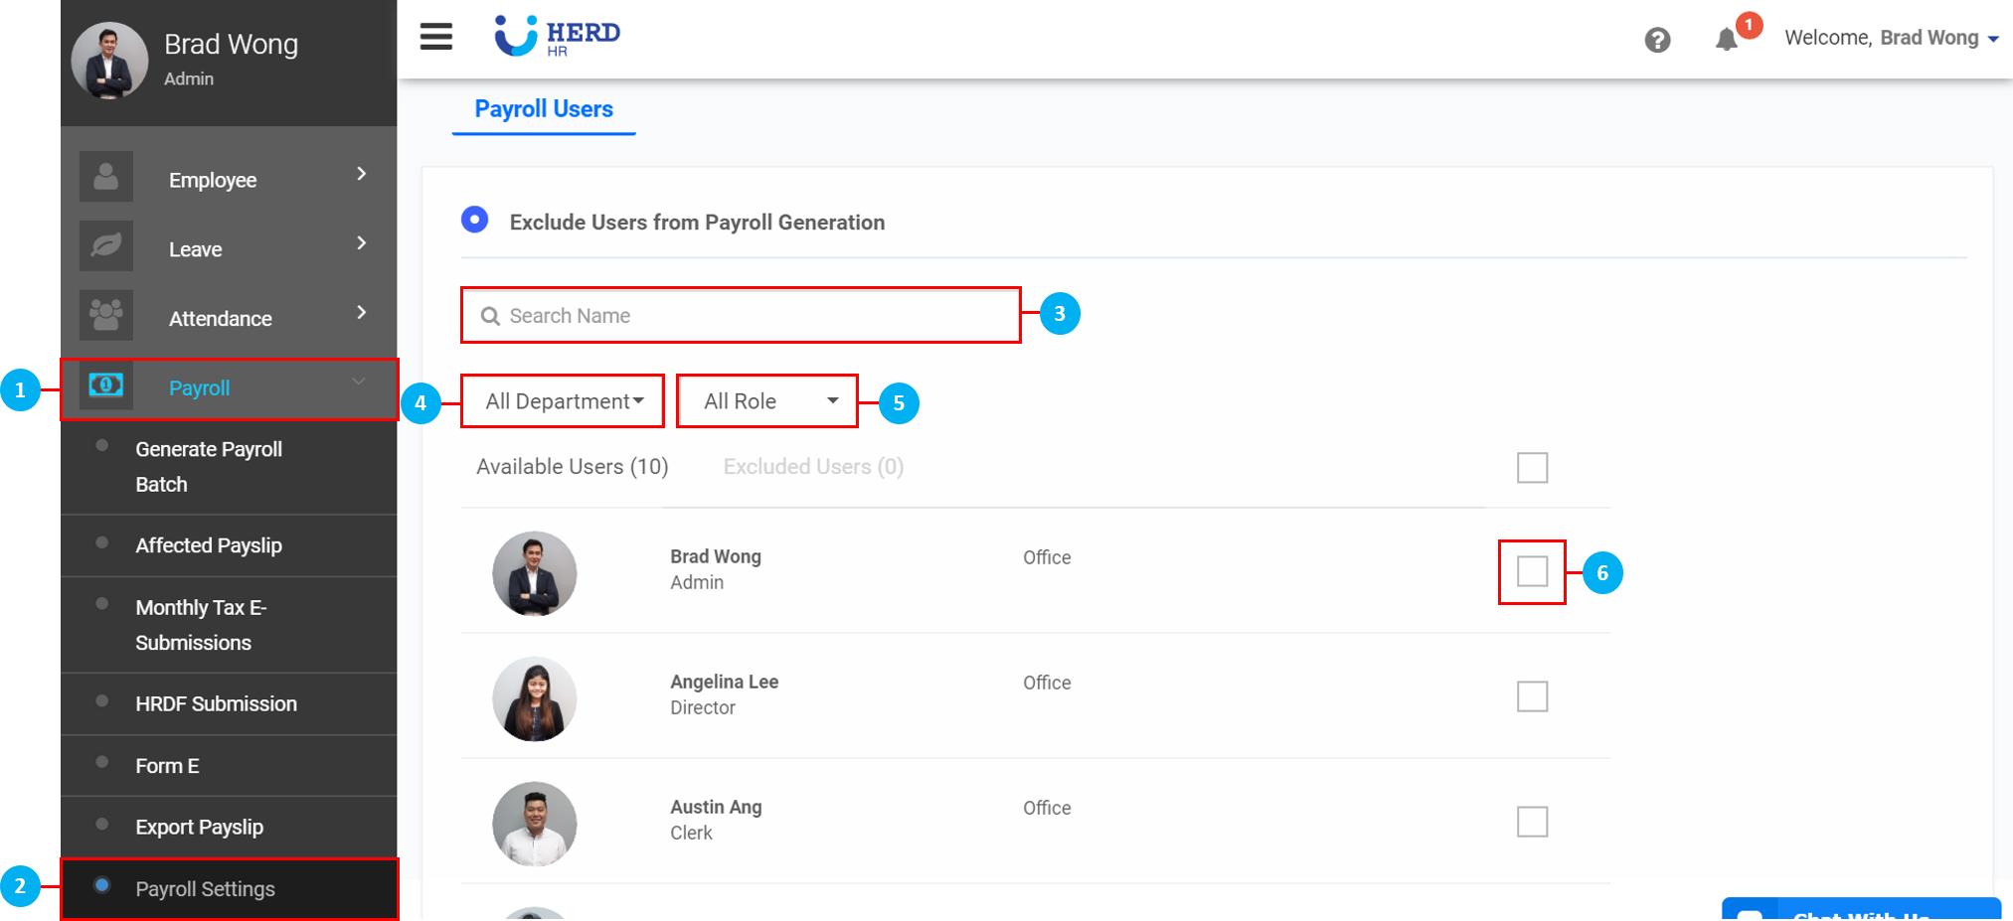Click the hamburger menu icon
This screenshot has height=921, width=2013.
click(x=435, y=37)
